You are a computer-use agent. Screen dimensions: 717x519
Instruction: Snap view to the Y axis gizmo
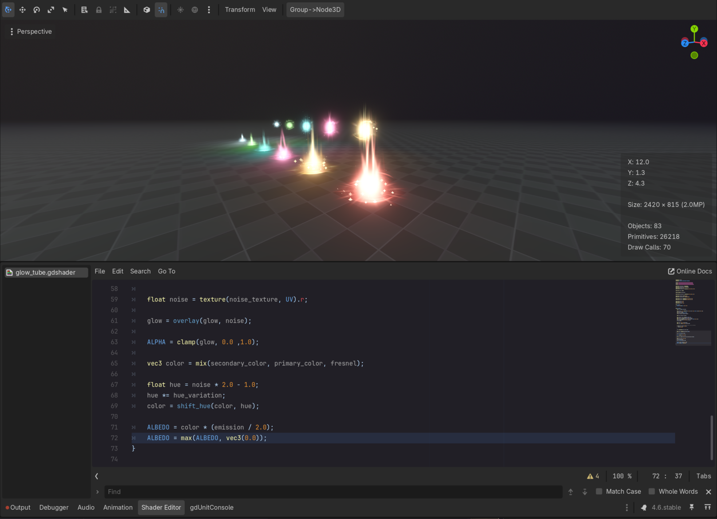(x=694, y=29)
